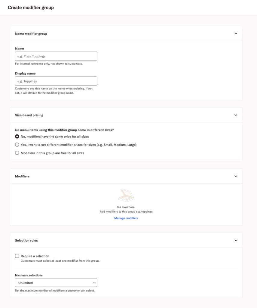Collapse the Name modifier group section chevron
The image size is (257, 308).
236,33
